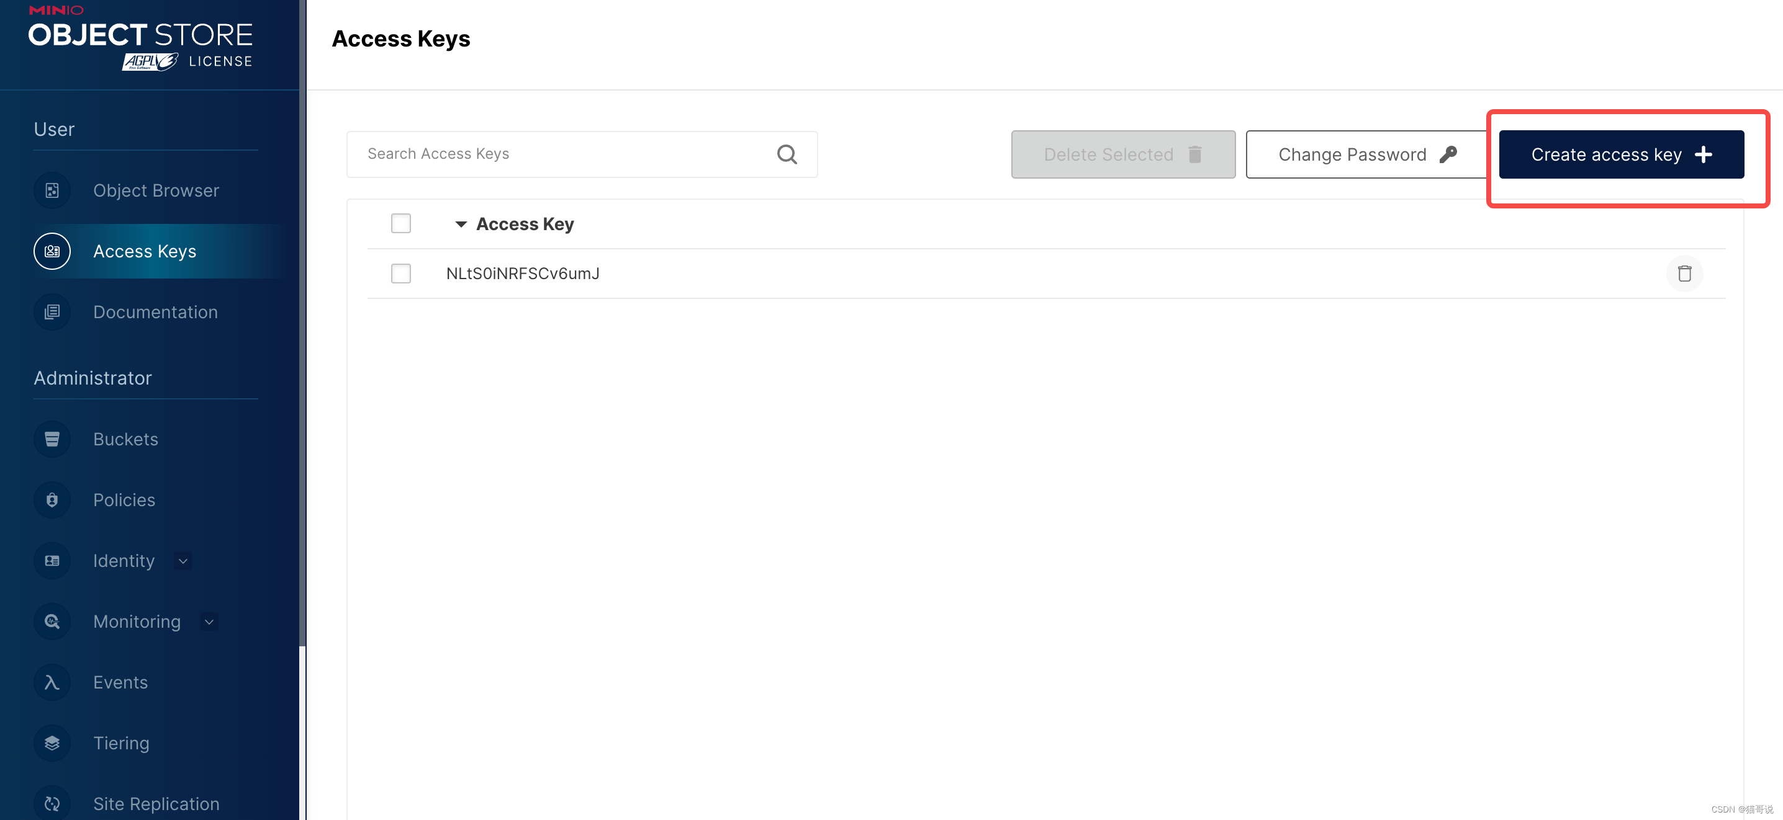
Task: Toggle sort arrow beside Access Key header
Action: click(461, 224)
